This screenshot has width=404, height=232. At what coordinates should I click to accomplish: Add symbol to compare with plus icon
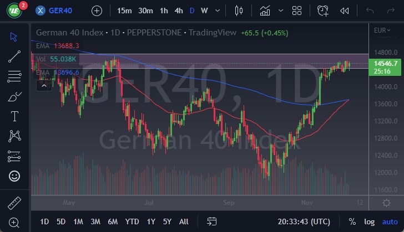click(97, 11)
